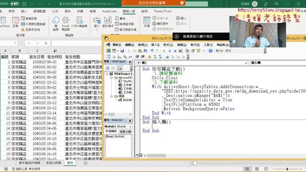Click Page Break Preview button in status bar

click(x=266, y=169)
